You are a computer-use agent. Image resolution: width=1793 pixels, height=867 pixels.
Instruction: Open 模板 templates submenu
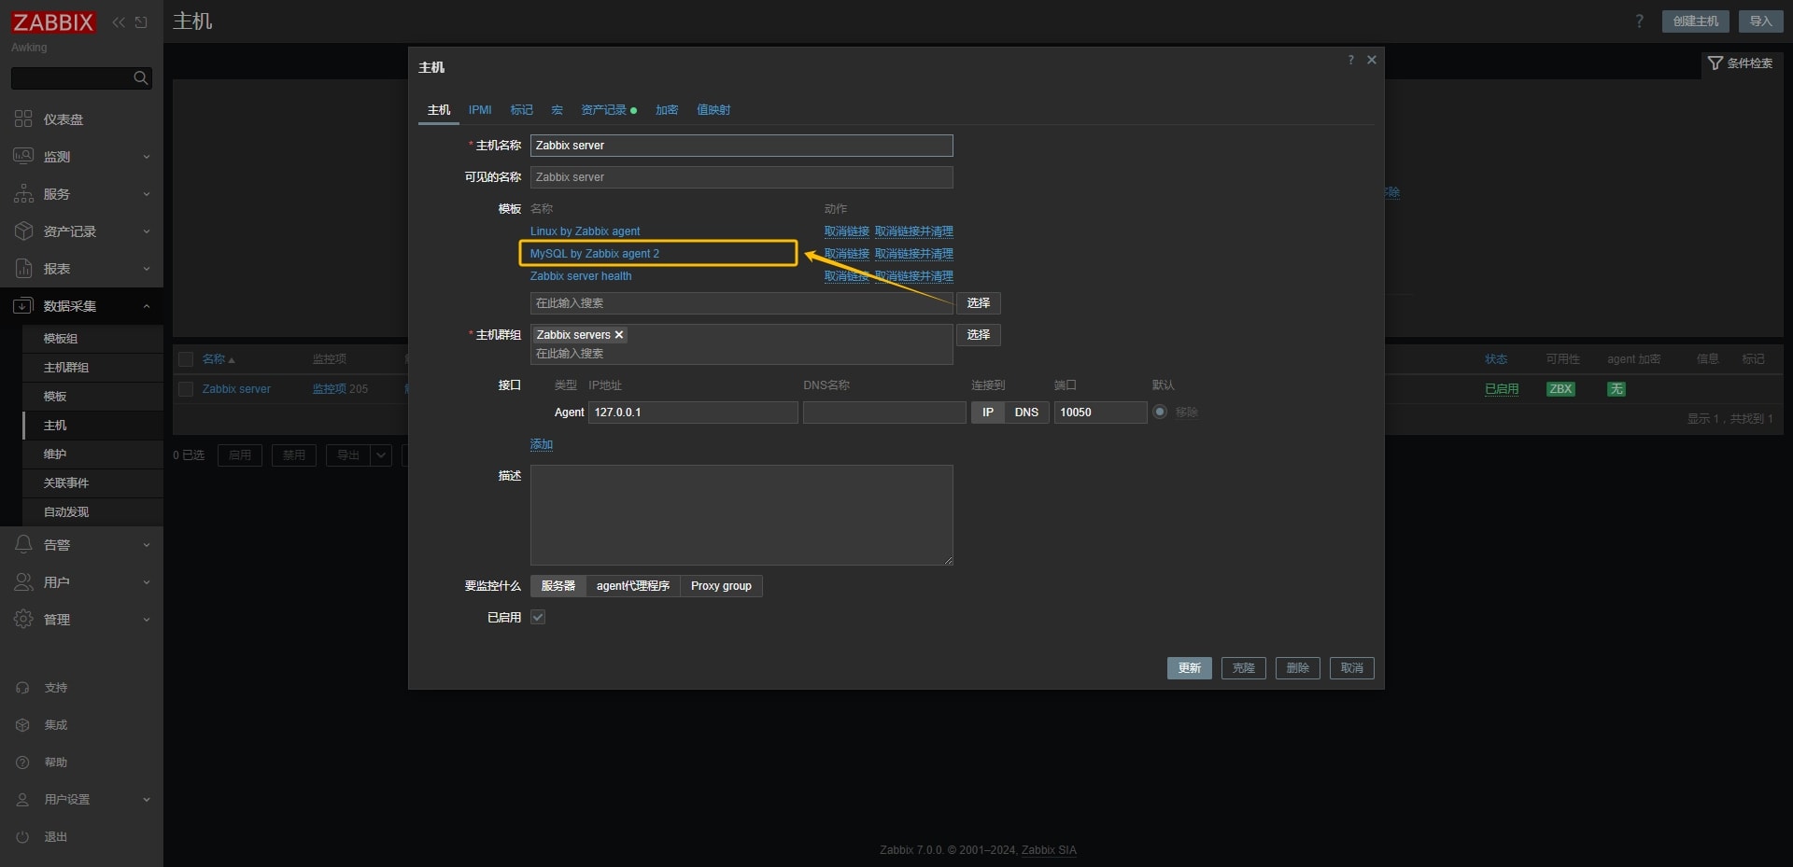tap(92, 397)
